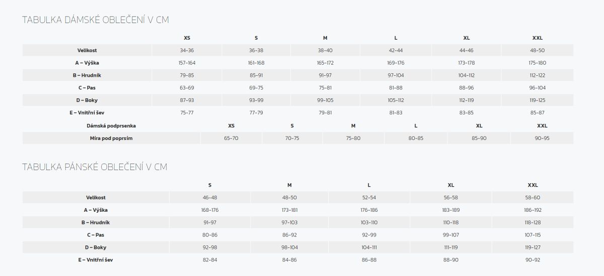Select the 58-60 size cell in men's table
Screen dimensions: 604x276
point(533,198)
